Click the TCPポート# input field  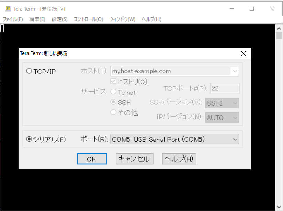225,88
